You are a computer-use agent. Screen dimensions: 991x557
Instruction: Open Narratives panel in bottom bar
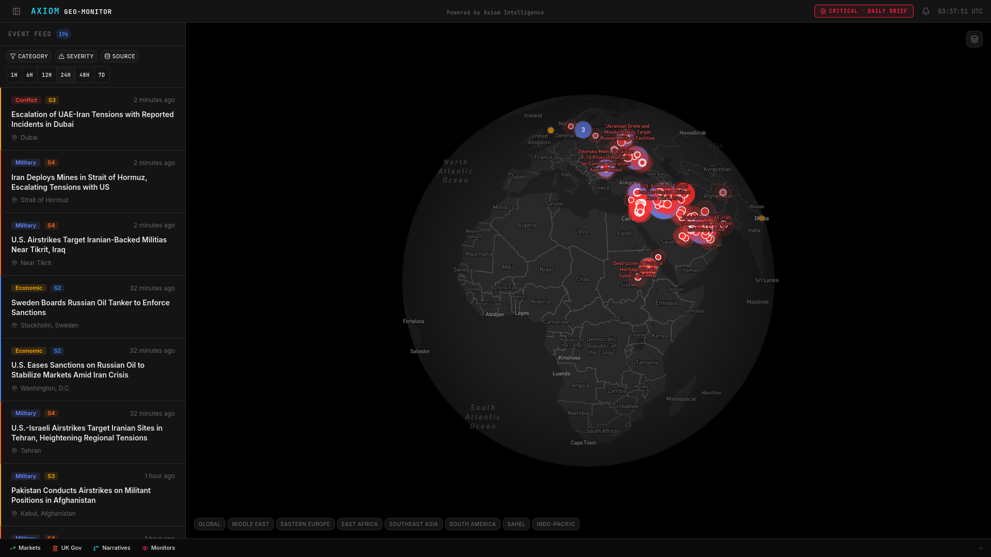111,548
